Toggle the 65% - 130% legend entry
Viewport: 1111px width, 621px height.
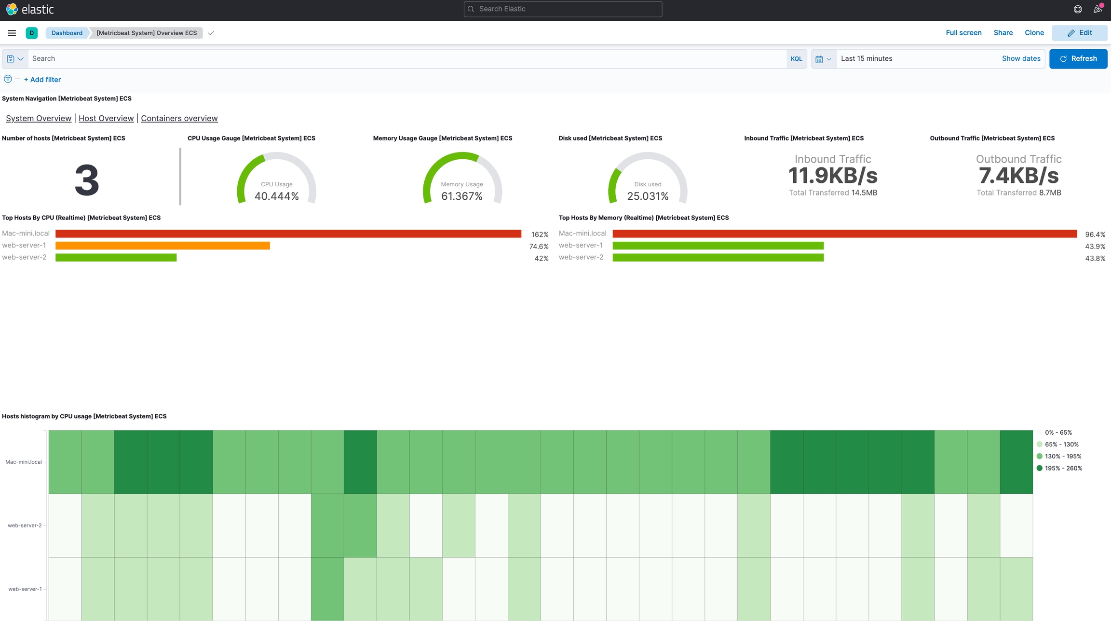tap(1057, 444)
